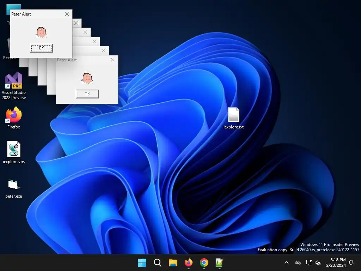Click the muted volume tray icon
Viewport: 361px width, 271px height.
tap(318, 263)
